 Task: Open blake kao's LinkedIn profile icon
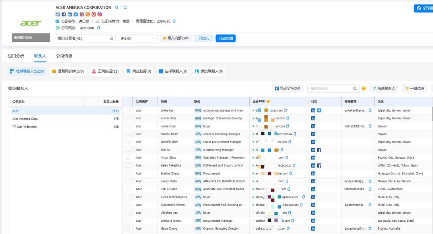pyautogui.click(x=313, y=110)
